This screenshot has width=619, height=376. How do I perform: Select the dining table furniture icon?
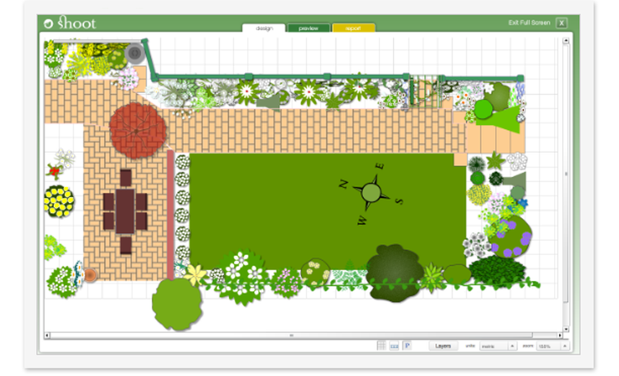point(126,211)
